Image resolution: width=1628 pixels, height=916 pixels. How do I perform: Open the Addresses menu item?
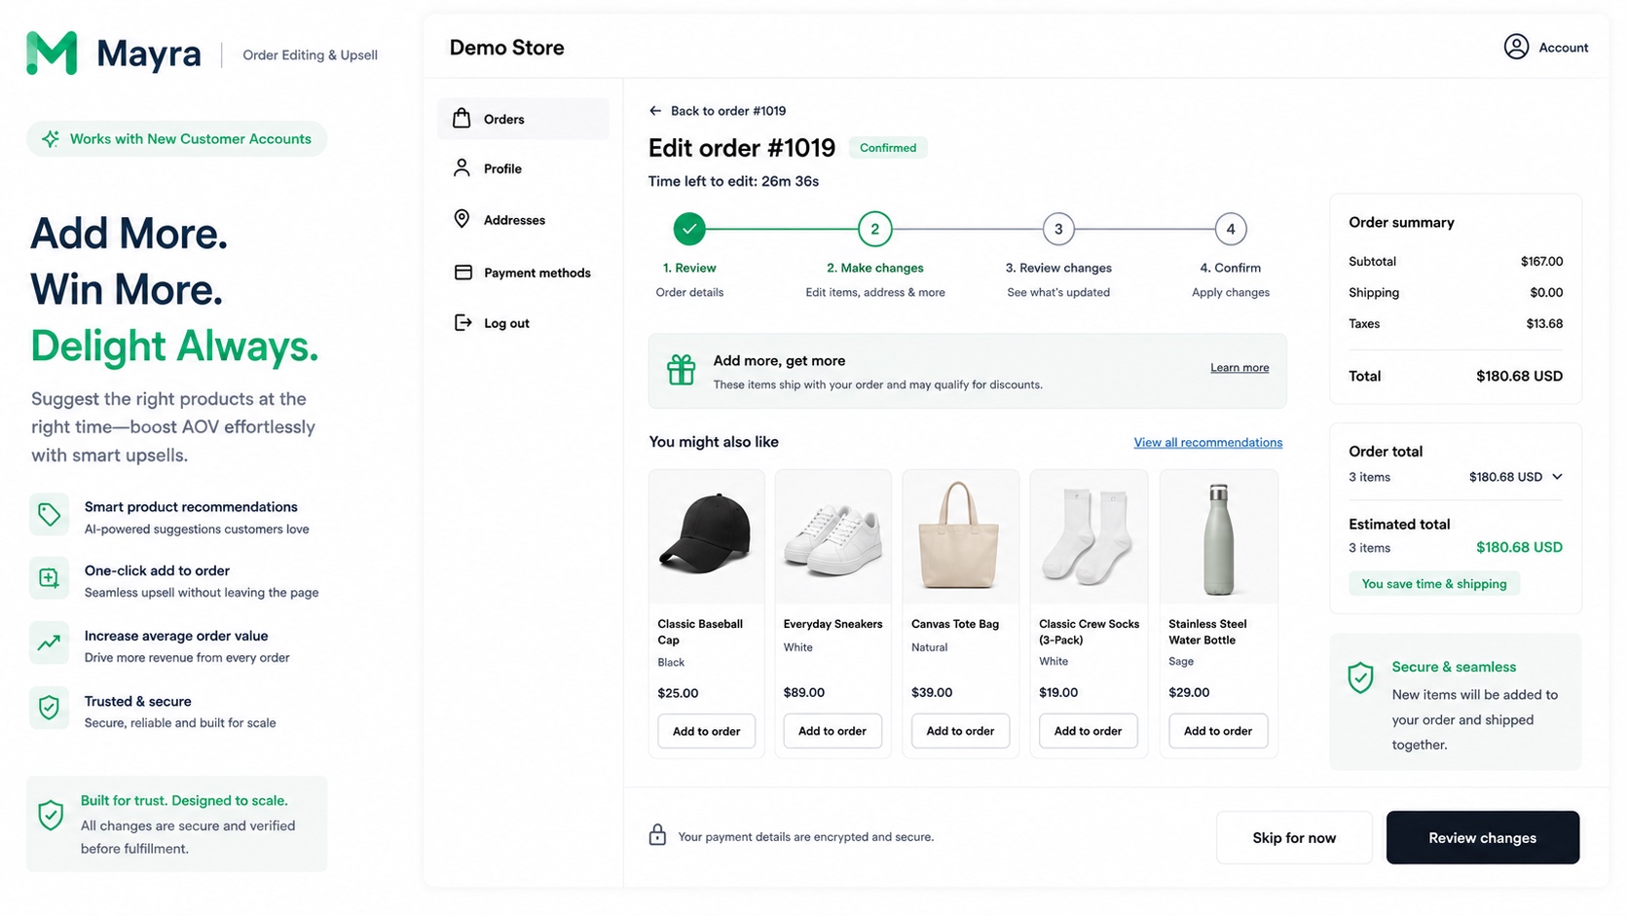[x=523, y=220]
